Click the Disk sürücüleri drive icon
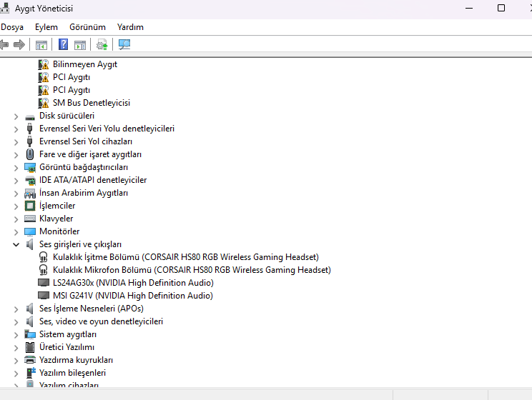This screenshot has width=532, height=400. click(x=30, y=117)
